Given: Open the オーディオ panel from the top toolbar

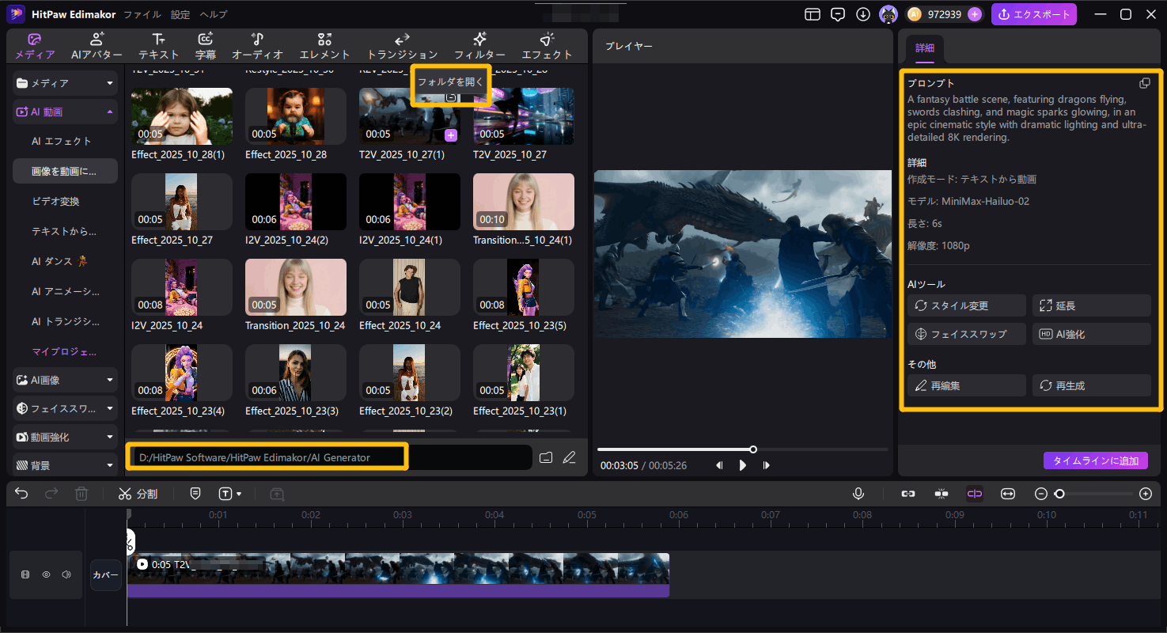Looking at the screenshot, I should point(257,45).
